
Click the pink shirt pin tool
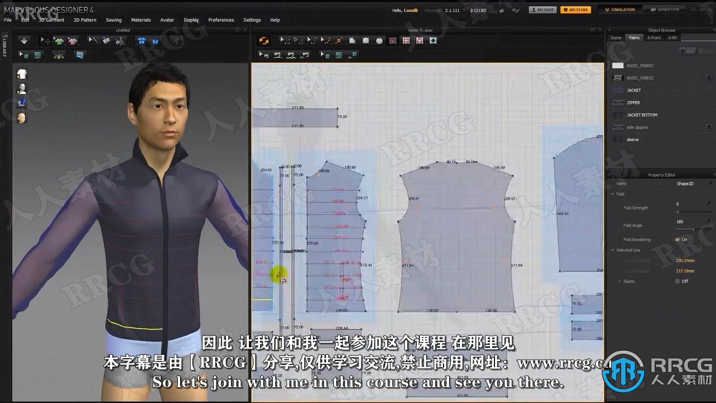(x=73, y=41)
